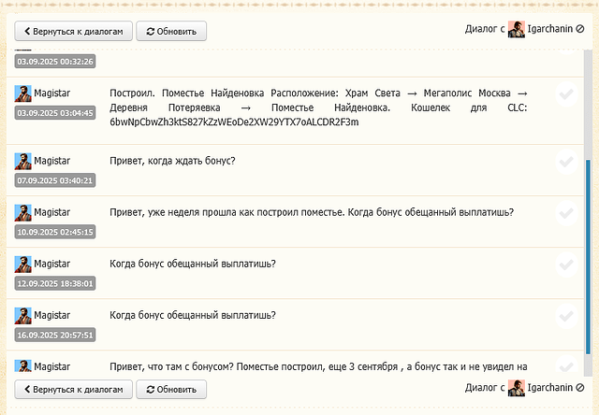The image size is (599, 415).
Task: Click bottom 'Вернуться к диалогам' button
Action: [73, 389]
